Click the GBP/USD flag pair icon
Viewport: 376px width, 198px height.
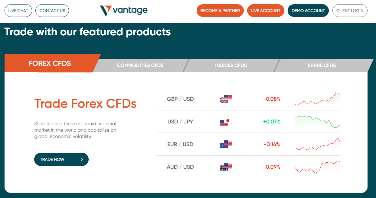(x=226, y=99)
